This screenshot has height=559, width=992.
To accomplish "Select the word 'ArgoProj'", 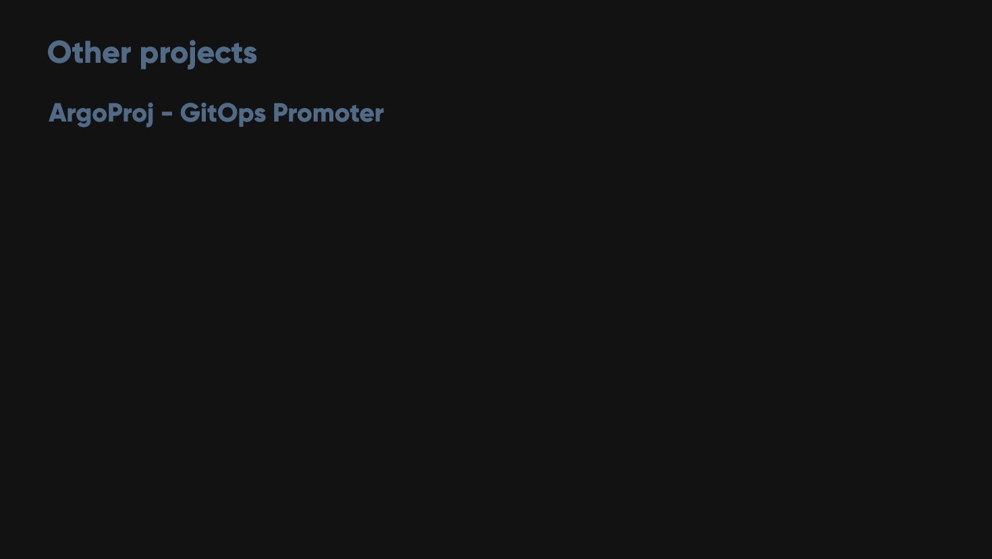I will 101,113.
